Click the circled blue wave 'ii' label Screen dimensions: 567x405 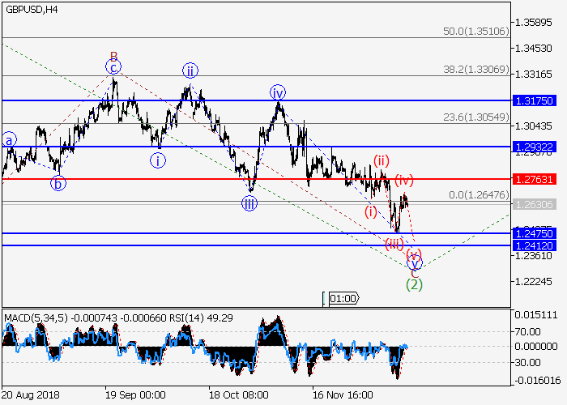[190, 70]
